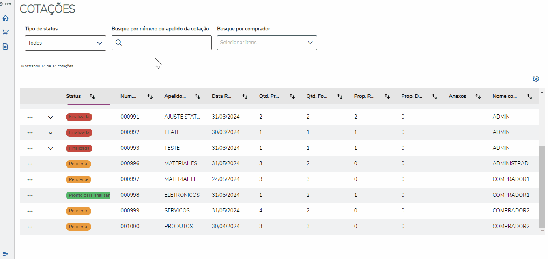Image resolution: width=548 pixels, height=259 pixels.
Task: Click the quotation number or nickname search field
Action: pyautogui.click(x=166, y=43)
